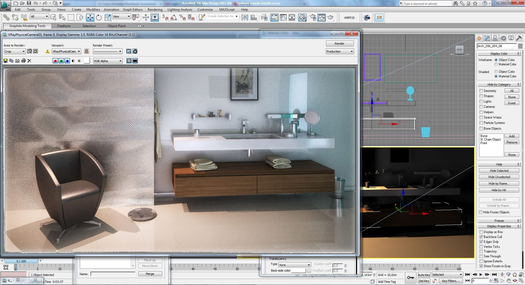Open the VRayPhysicalCam viewport dropdown

(x=66, y=51)
